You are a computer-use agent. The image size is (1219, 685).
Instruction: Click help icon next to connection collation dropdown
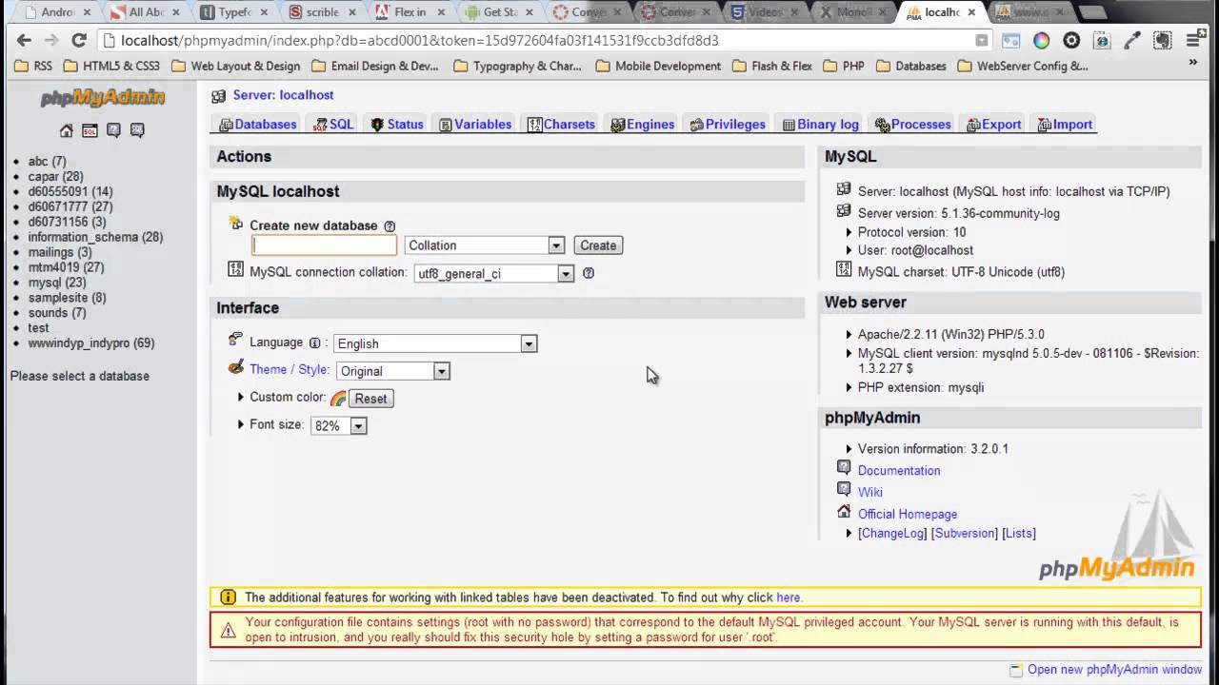tap(589, 273)
